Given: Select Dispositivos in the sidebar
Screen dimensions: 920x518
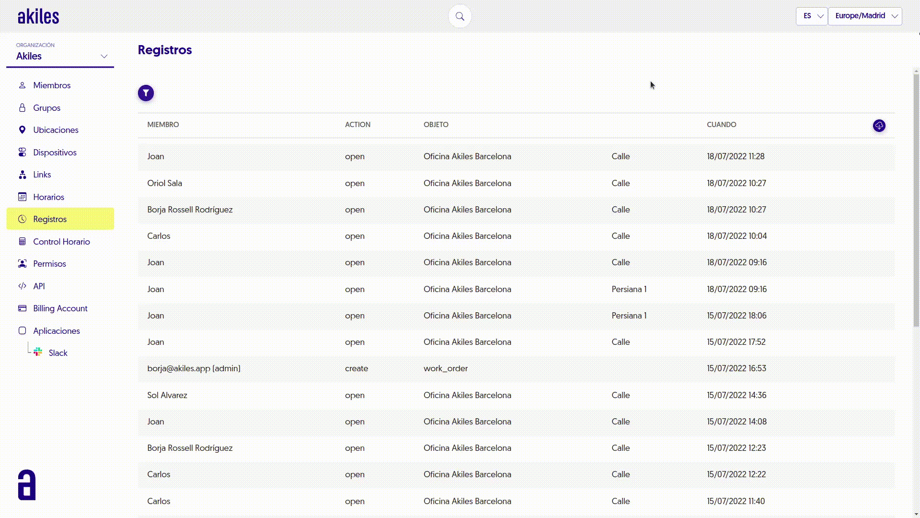Looking at the screenshot, I should pos(55,153).
